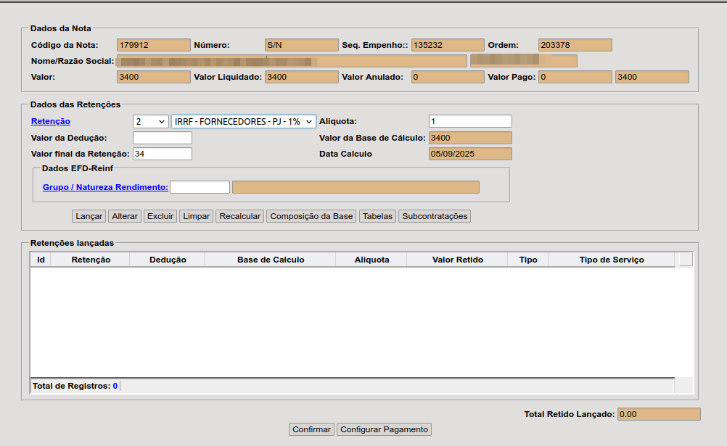Click the Base de Calculo column header
Image resolution: width=727 pixels, height=446 pixels.
click(x=270, y=260)
